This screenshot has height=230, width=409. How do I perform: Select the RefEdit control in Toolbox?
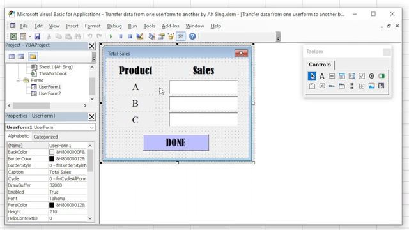(382, 86)
